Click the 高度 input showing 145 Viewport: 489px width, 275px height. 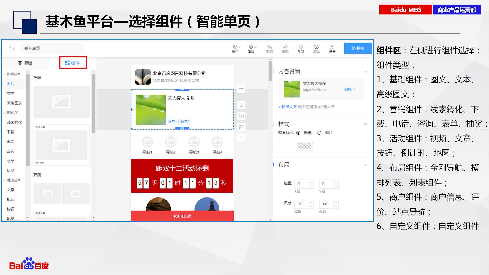click(326, 204)
